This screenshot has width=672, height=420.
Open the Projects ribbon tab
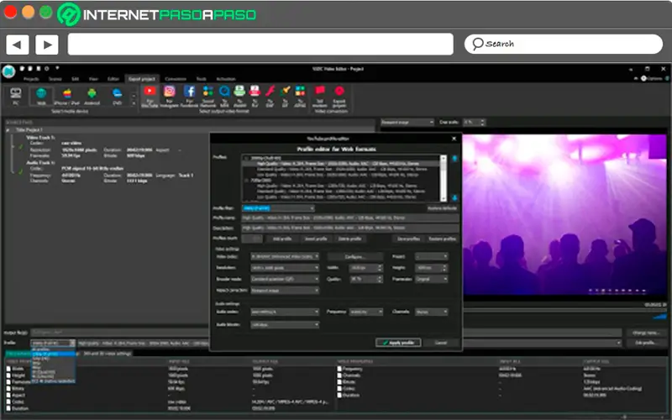31,79
